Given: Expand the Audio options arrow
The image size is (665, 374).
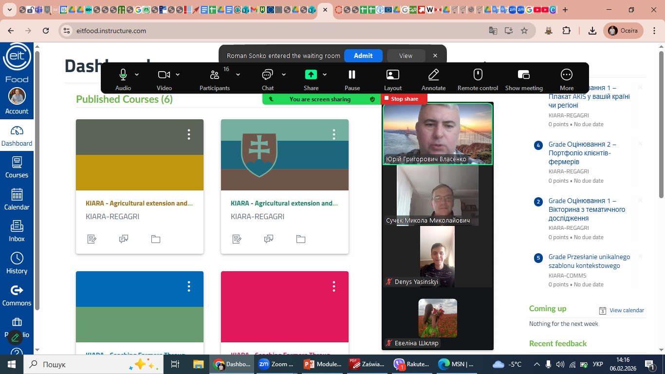Looking at the screenshot, I should [x=137, y=75].
